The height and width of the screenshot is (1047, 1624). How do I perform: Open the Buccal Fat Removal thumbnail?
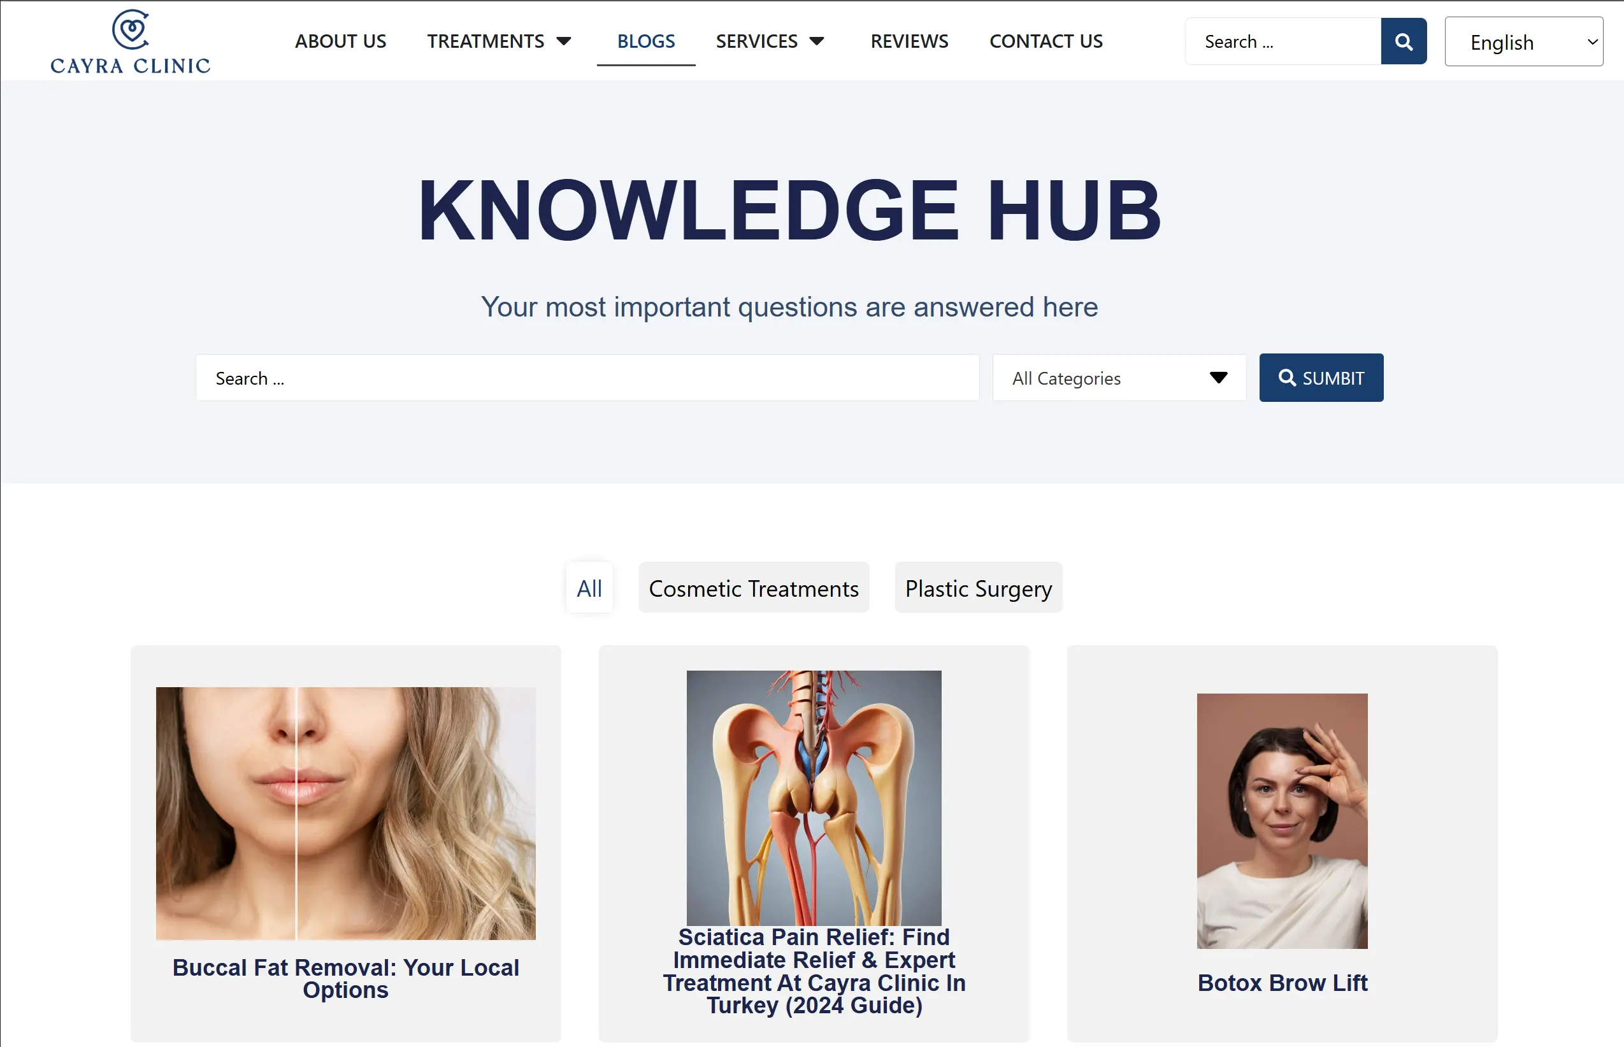coord(345,814)
